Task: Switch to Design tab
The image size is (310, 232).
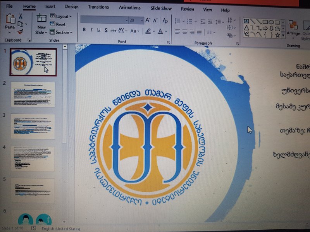Action: [x=72, y=7]
